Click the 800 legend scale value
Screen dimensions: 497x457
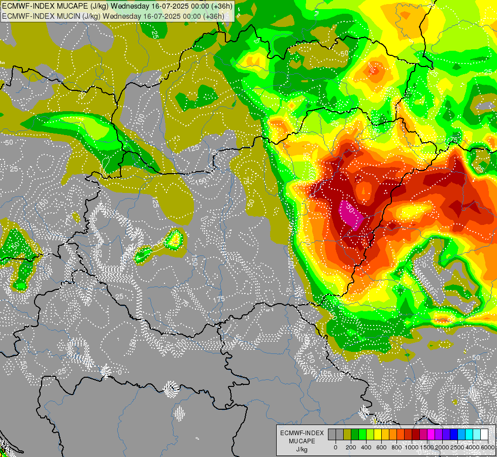coord(396,447)
